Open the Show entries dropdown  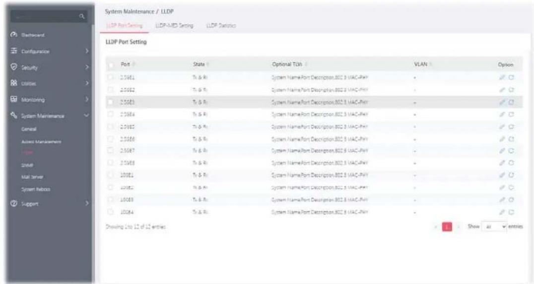pyautogui.click(x=494, y=227)
